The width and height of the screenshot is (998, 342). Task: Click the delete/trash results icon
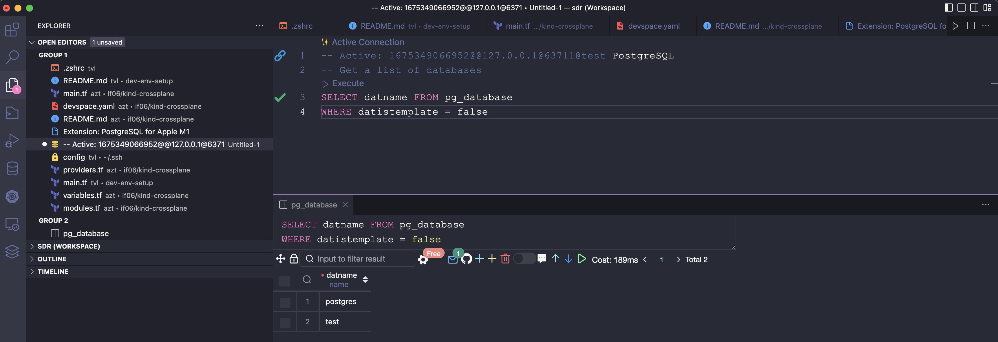[x=505, y=259]
